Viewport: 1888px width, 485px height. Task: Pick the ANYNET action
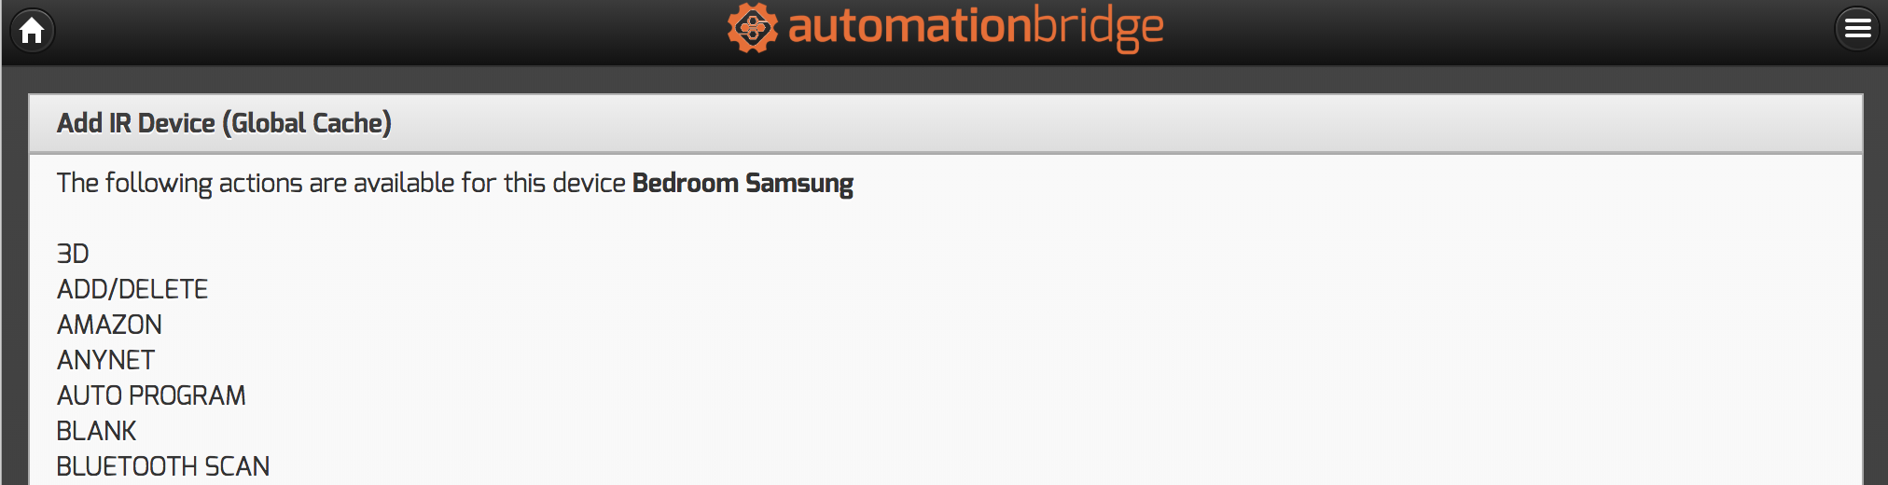pyautogui.click(x=105, y=360)
